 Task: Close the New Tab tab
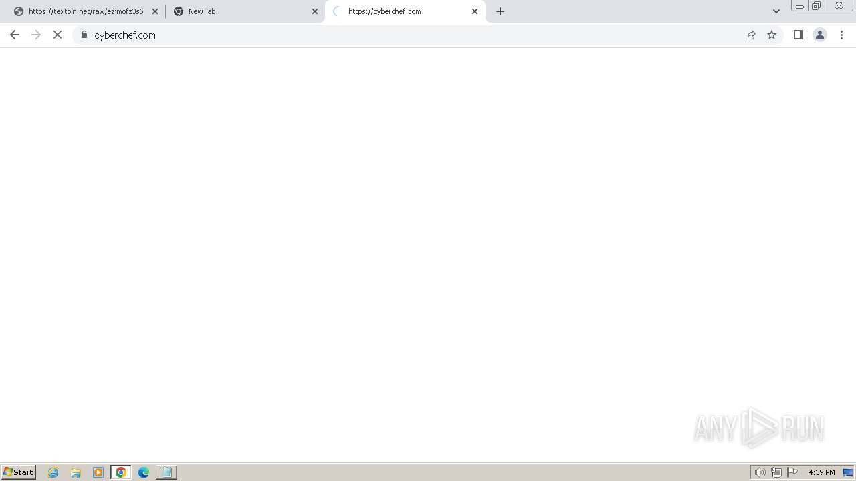[x=315, y=11]
